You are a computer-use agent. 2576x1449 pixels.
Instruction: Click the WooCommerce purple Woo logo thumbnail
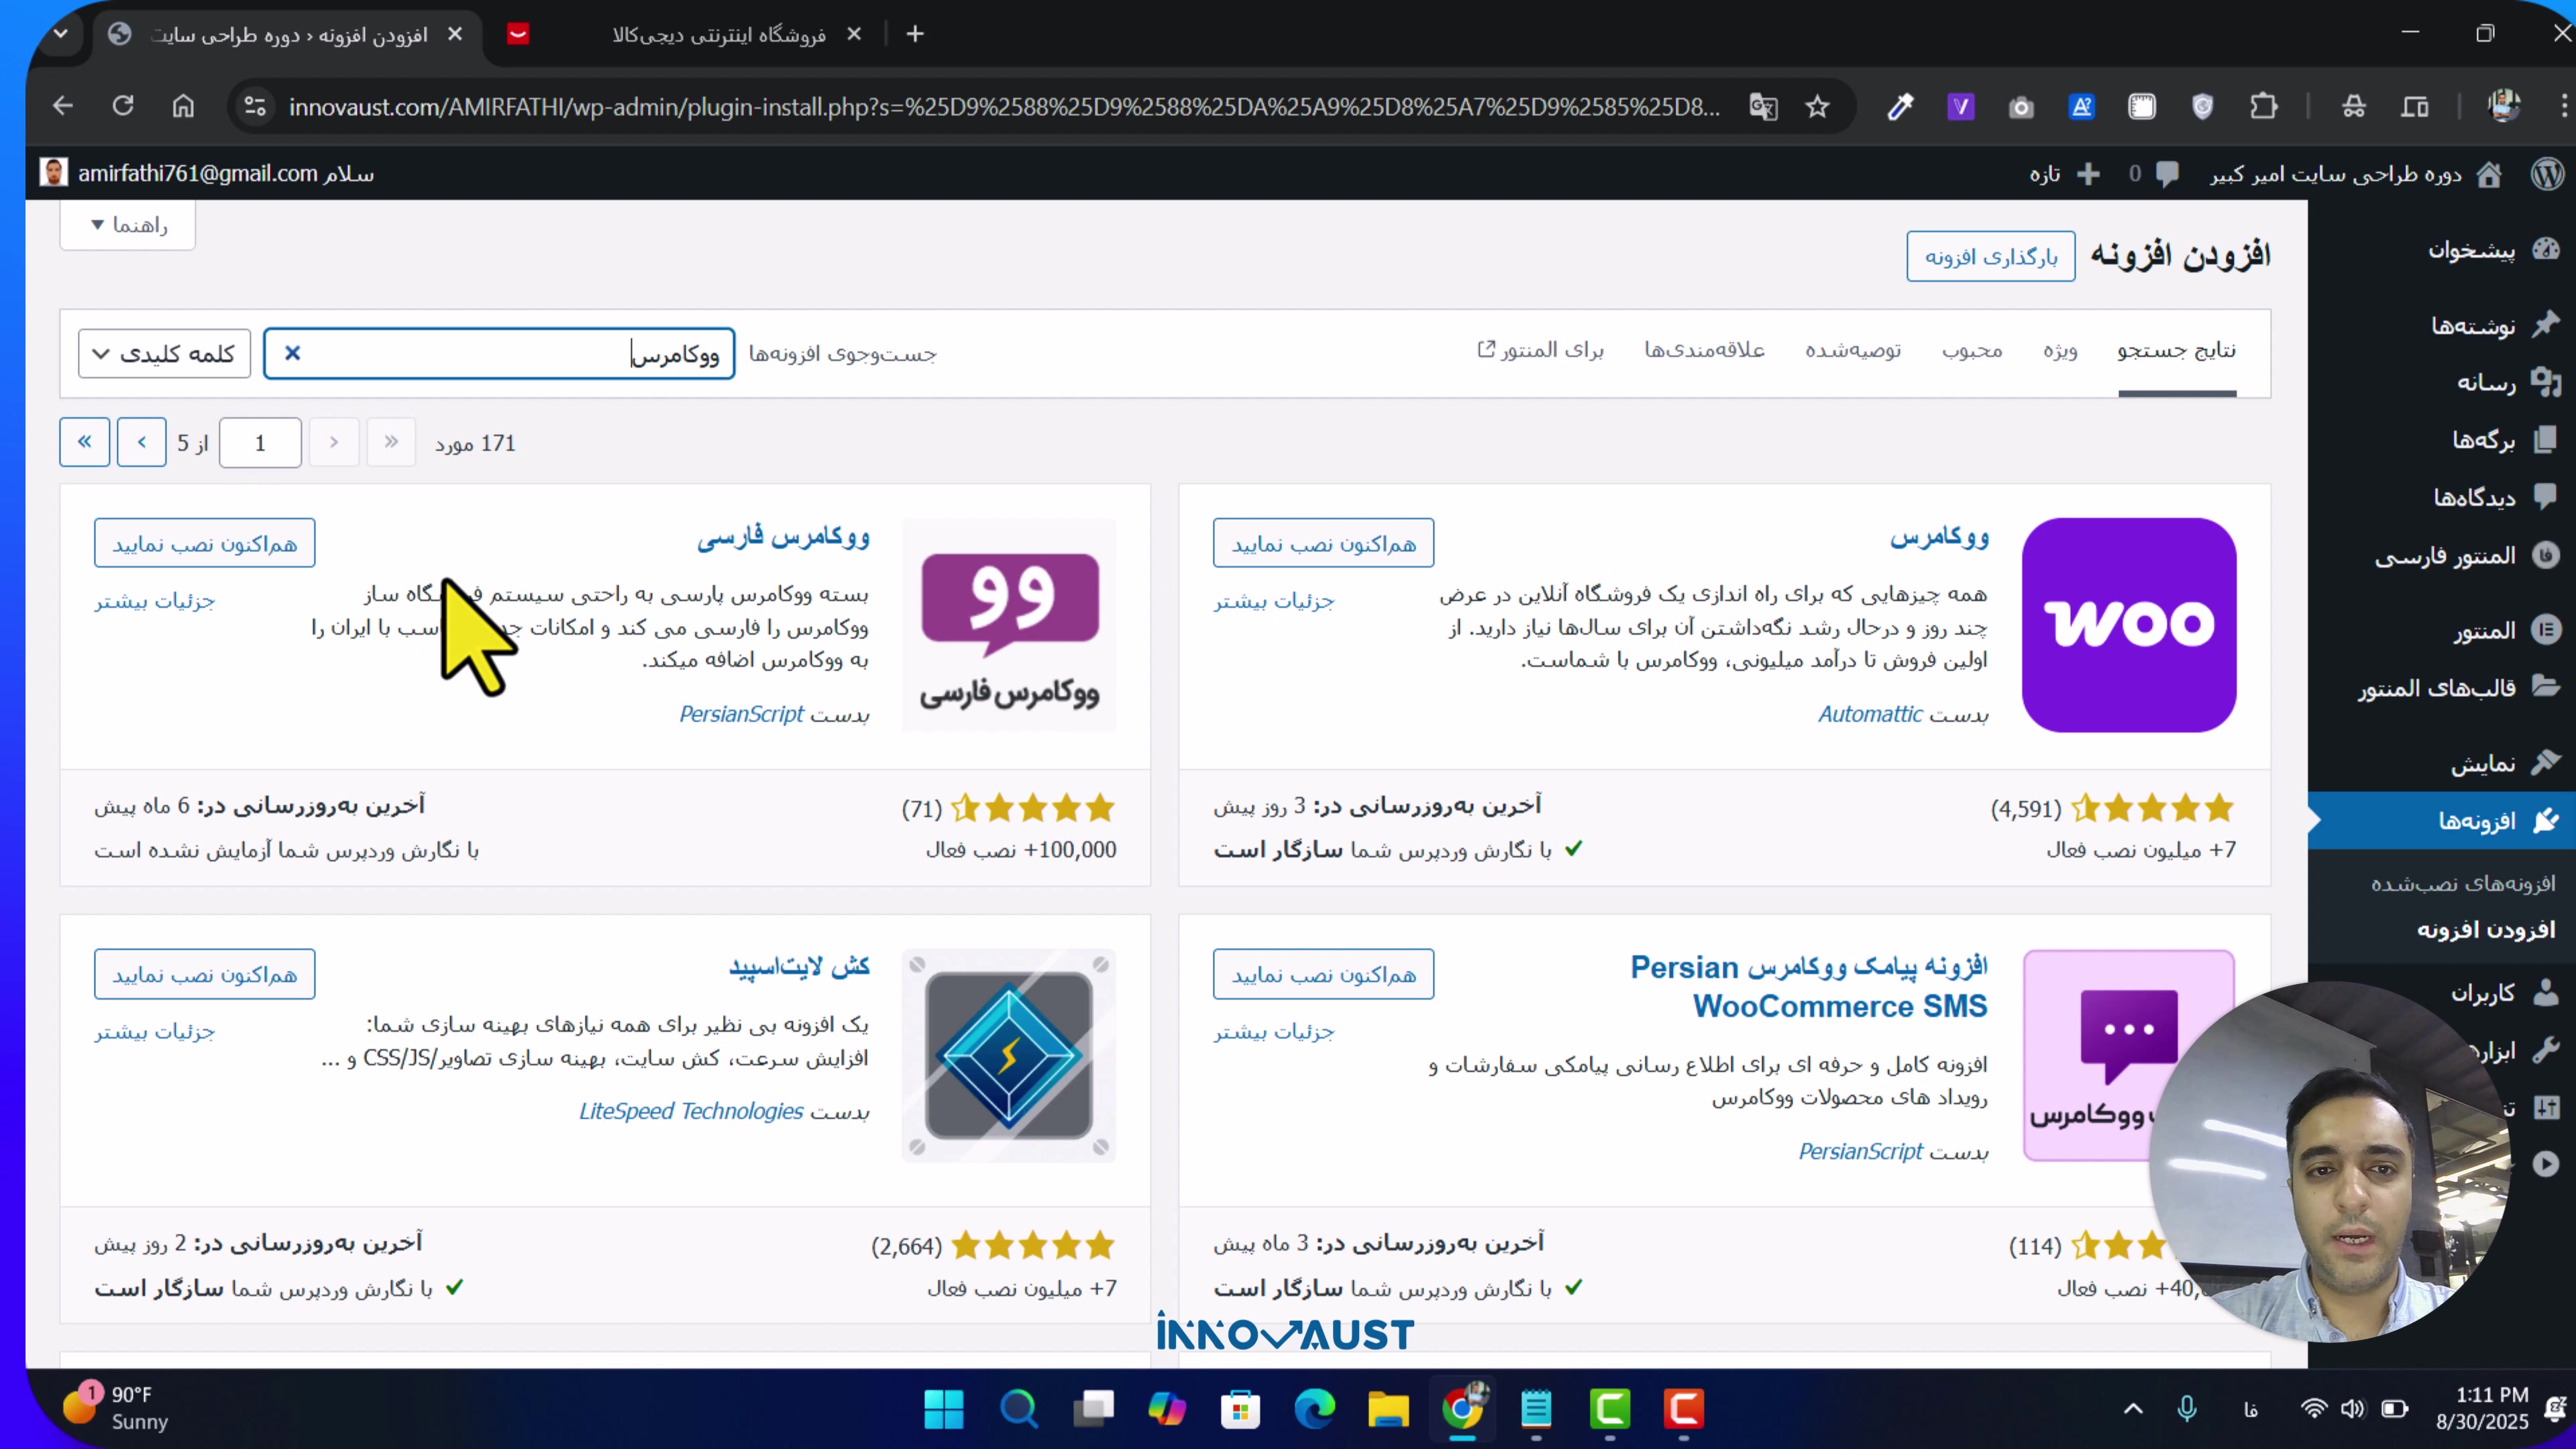click(2129, 624)
